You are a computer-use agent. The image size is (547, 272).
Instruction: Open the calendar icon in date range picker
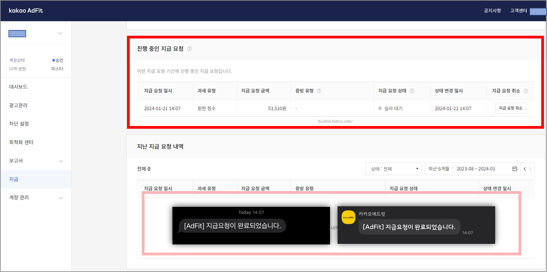(x=515, y=169)
